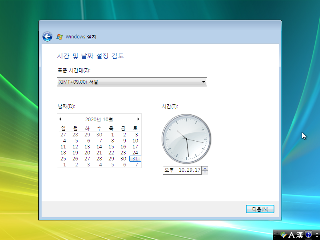Select date 19 in the calendar

point(75,153)
